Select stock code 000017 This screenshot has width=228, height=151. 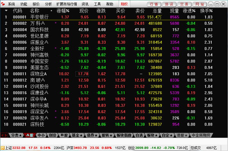point(20,99)
